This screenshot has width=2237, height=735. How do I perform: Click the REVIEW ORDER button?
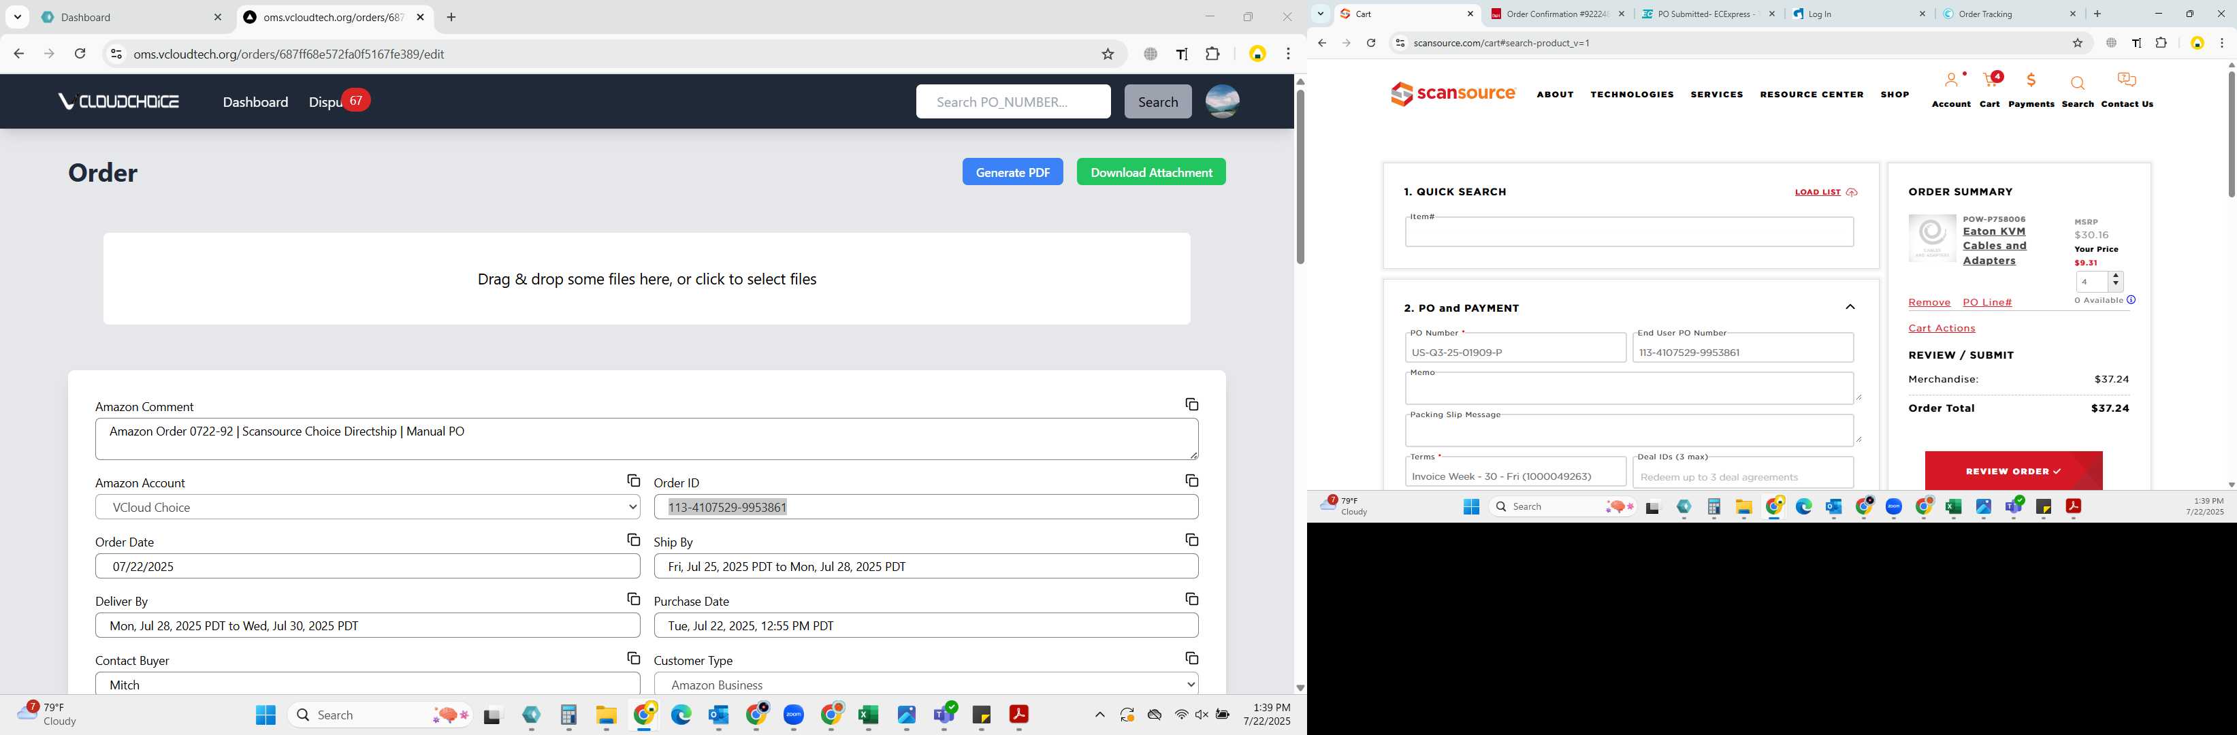2013,471
